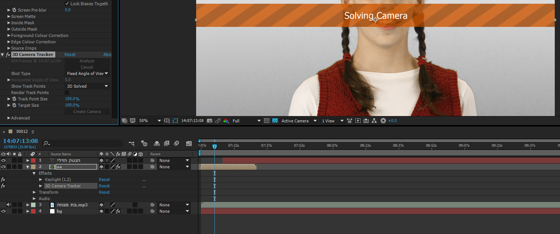Image resolution: width=560 pixels, height=234 pixels.
Task: Open the Shot Type dropdown
Action: point(87,74)
